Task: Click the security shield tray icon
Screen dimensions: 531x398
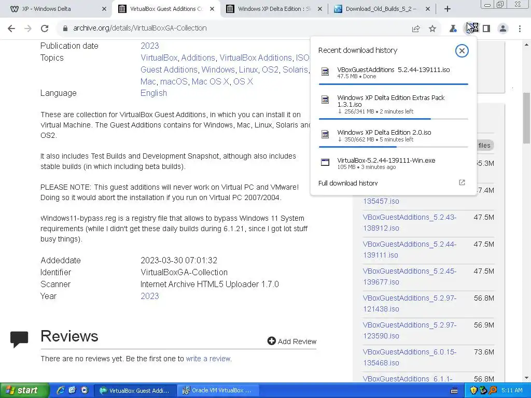Action: click(x=473, y=391)
